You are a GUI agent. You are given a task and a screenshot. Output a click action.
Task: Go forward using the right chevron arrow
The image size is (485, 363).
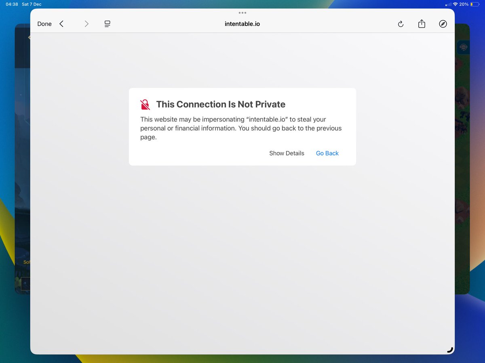point(86,24)
